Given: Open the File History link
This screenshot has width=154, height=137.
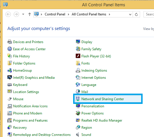Looking at the screenshot, I should tap(22, 56).
